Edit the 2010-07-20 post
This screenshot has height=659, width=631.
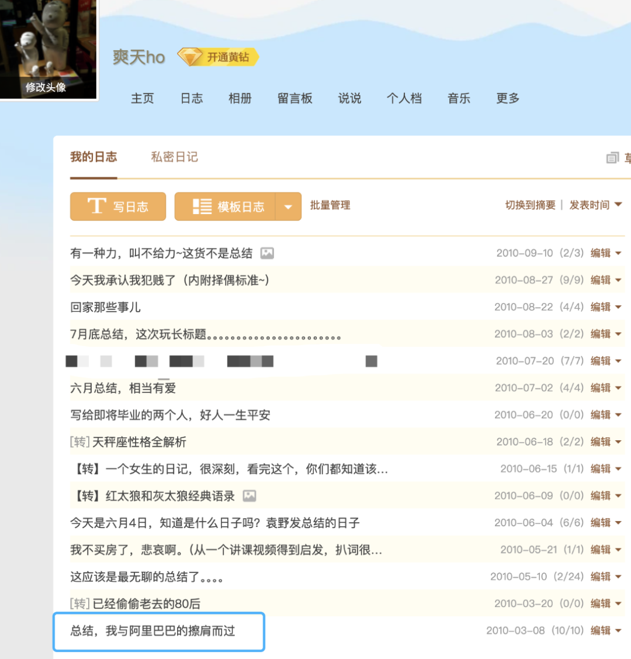601,361
